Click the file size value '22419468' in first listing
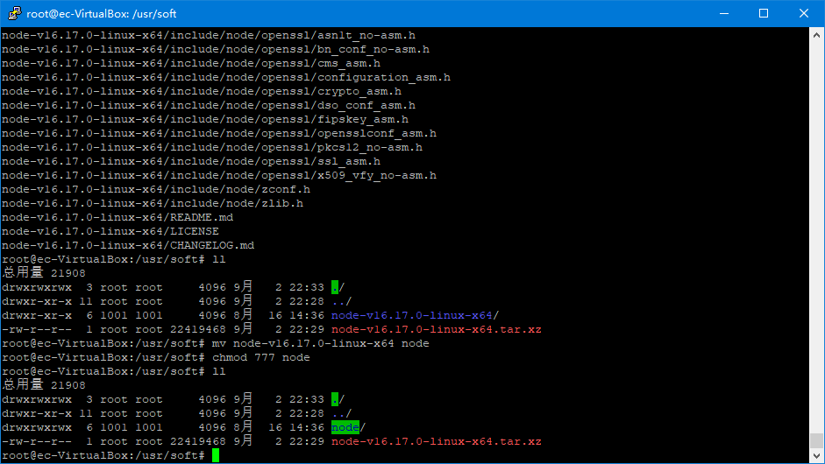 198,329
